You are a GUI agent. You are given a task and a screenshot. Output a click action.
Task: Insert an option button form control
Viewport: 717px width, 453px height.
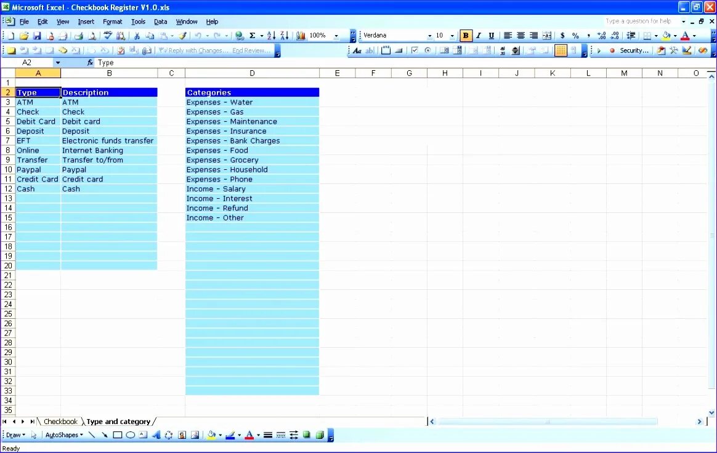427,50
